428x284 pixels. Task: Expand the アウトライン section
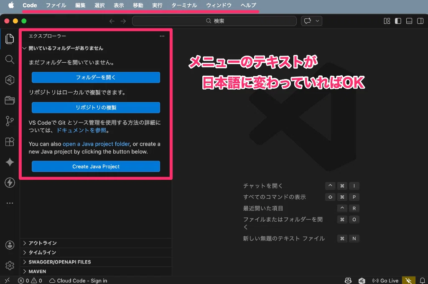click(96, 243)
